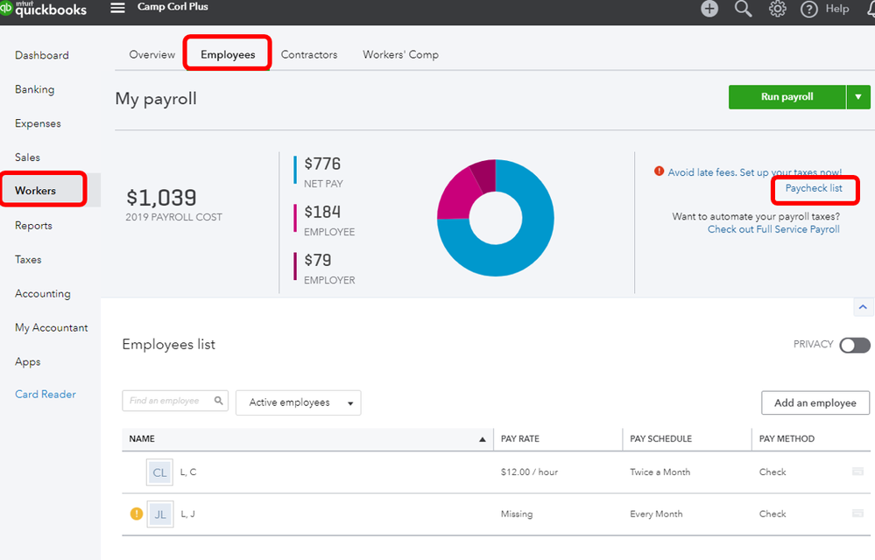Screen dimensions: 875x560
Task: Click the QuickBooks logo
Action: pyautogui.click(x=44, y=9)
